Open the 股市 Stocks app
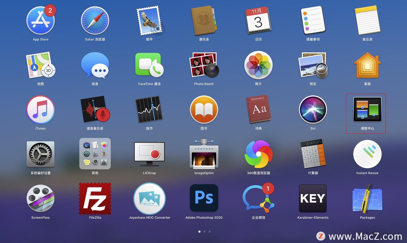This screenshot has width=407, height=243. (150, 110)
